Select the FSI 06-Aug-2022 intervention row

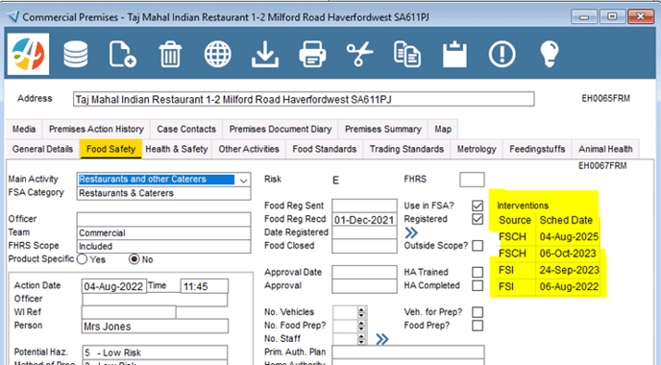coord(548,287)
